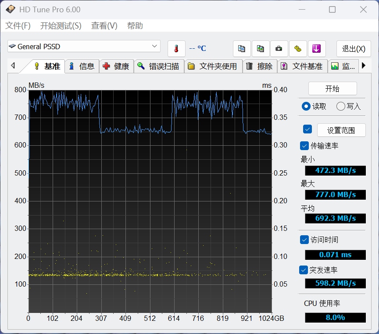This screenshot has width=379, height=334.
Task: Click the camera save screenshot icon
Action: 279,49
